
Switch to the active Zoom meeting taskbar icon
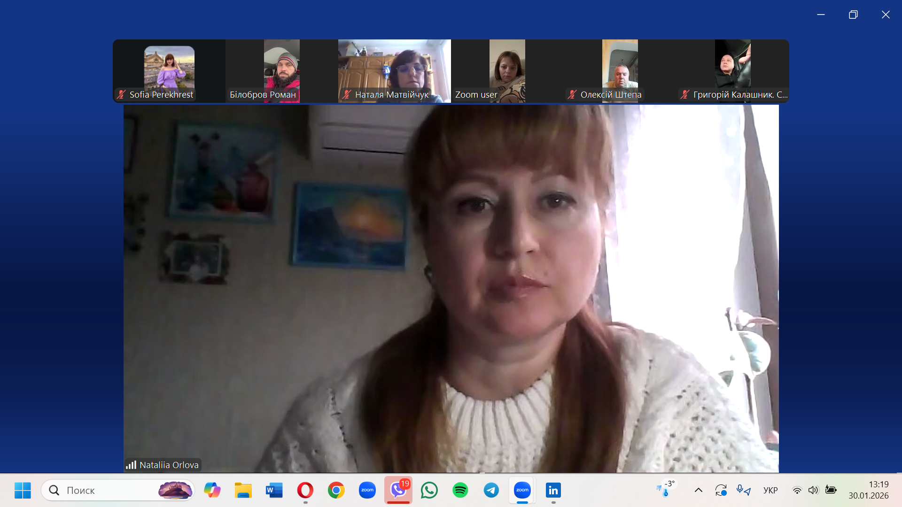point(522,490)
